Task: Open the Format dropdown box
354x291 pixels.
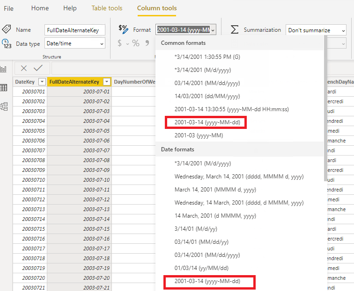Action: pyautogui.click(x=185, y=29)
